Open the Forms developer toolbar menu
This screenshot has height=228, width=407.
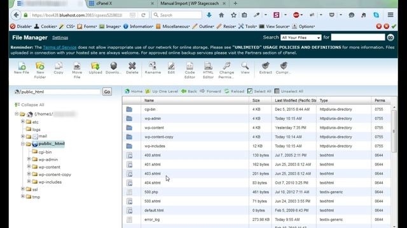point(87,27)
